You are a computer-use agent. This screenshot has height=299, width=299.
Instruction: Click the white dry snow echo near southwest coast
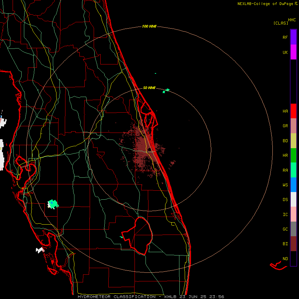tap(40, 250)
